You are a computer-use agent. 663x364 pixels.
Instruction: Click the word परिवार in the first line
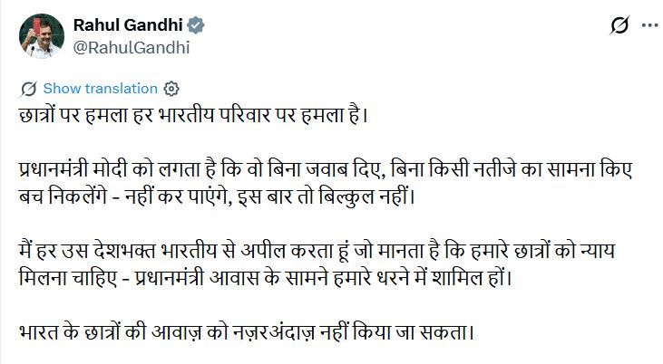coord(244,115)
